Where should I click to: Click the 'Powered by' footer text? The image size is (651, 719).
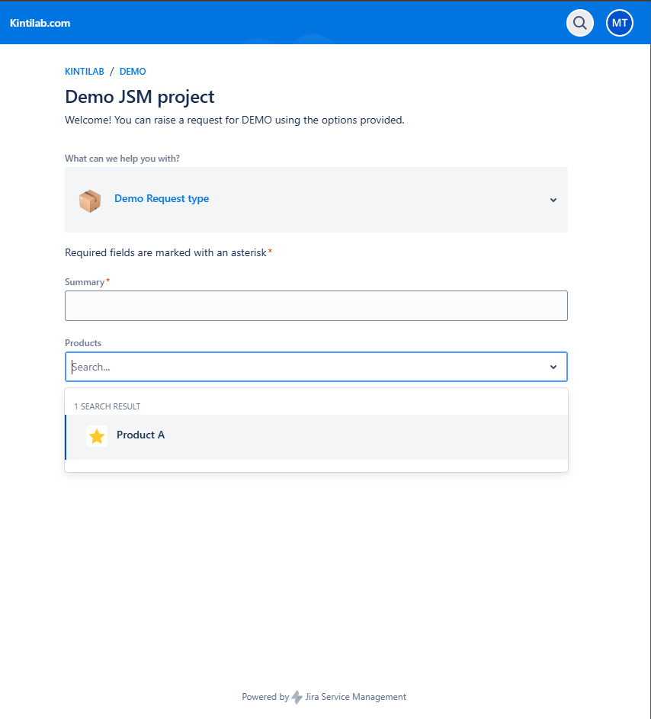tap(265, 697)
